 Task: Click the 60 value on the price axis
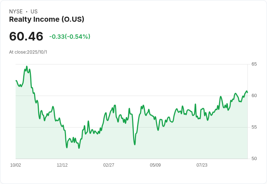[254, 96]
